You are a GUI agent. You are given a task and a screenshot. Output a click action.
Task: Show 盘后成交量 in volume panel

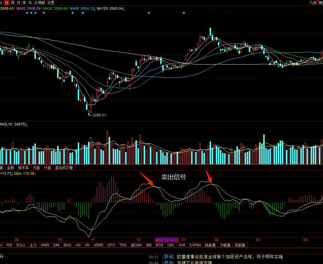click(64, 168)
